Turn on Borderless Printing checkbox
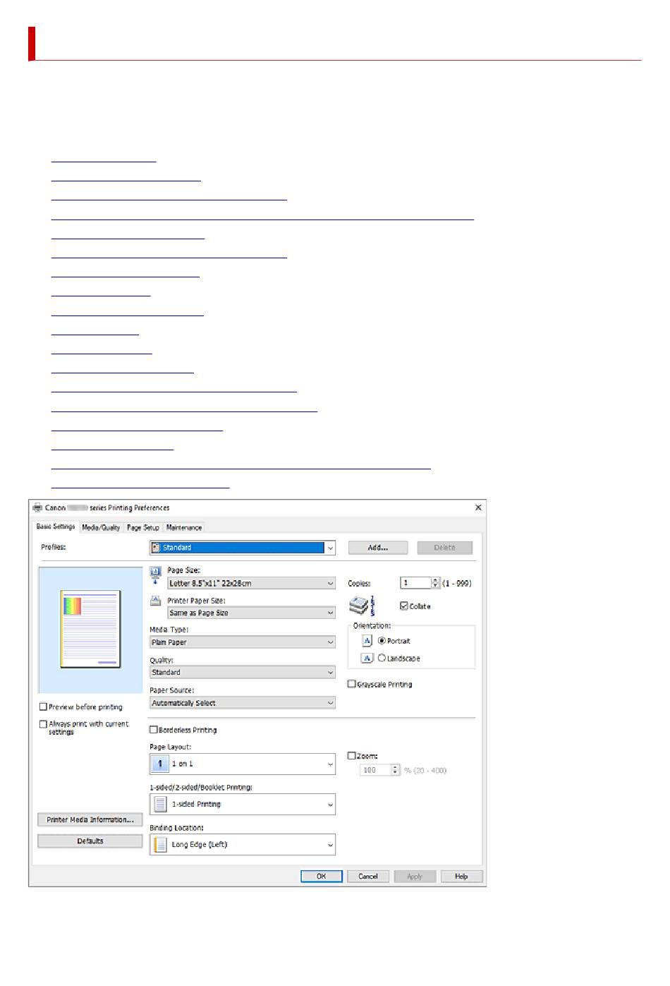 click(154, 730)
